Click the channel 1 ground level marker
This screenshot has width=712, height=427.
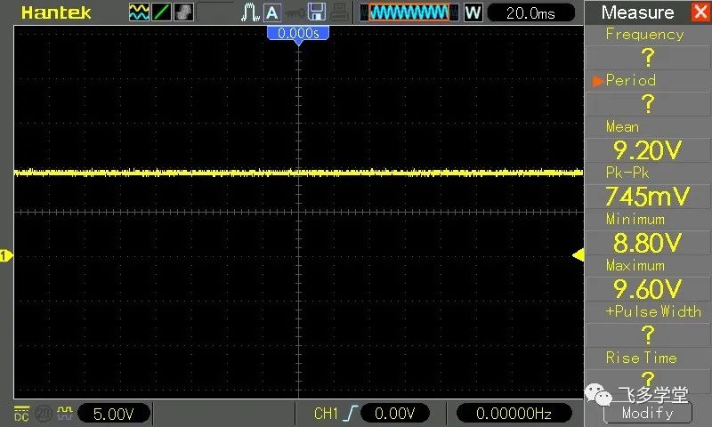point(6,256)
